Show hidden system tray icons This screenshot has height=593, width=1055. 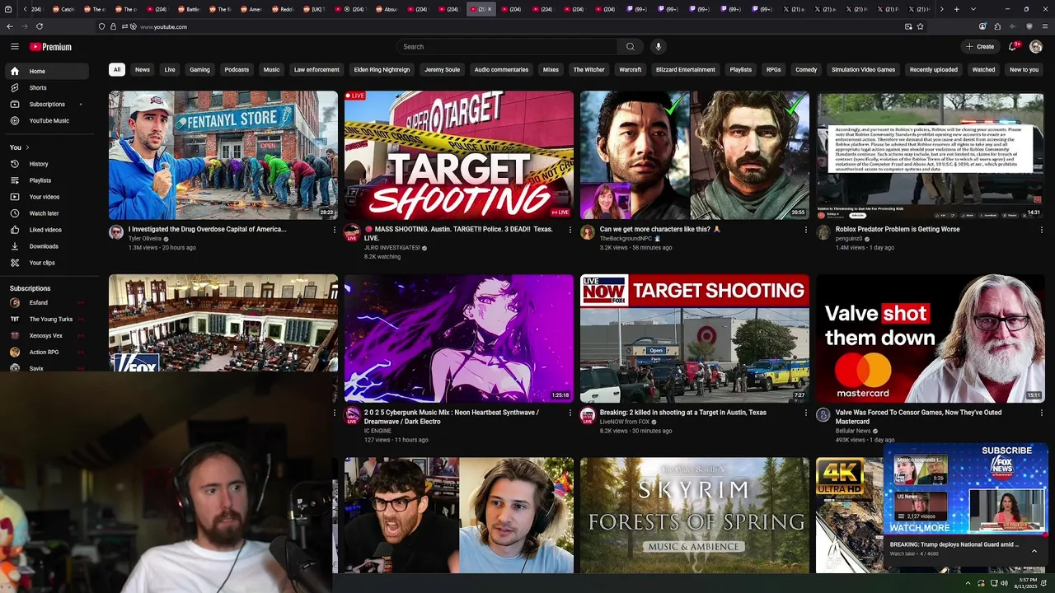[x=968, y=583]
